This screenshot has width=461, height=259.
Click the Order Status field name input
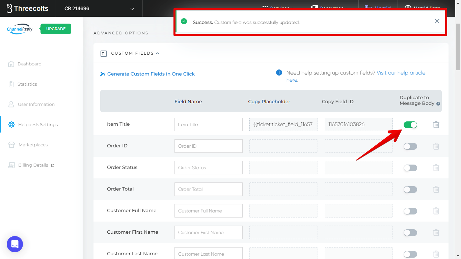tap(209, 168)
